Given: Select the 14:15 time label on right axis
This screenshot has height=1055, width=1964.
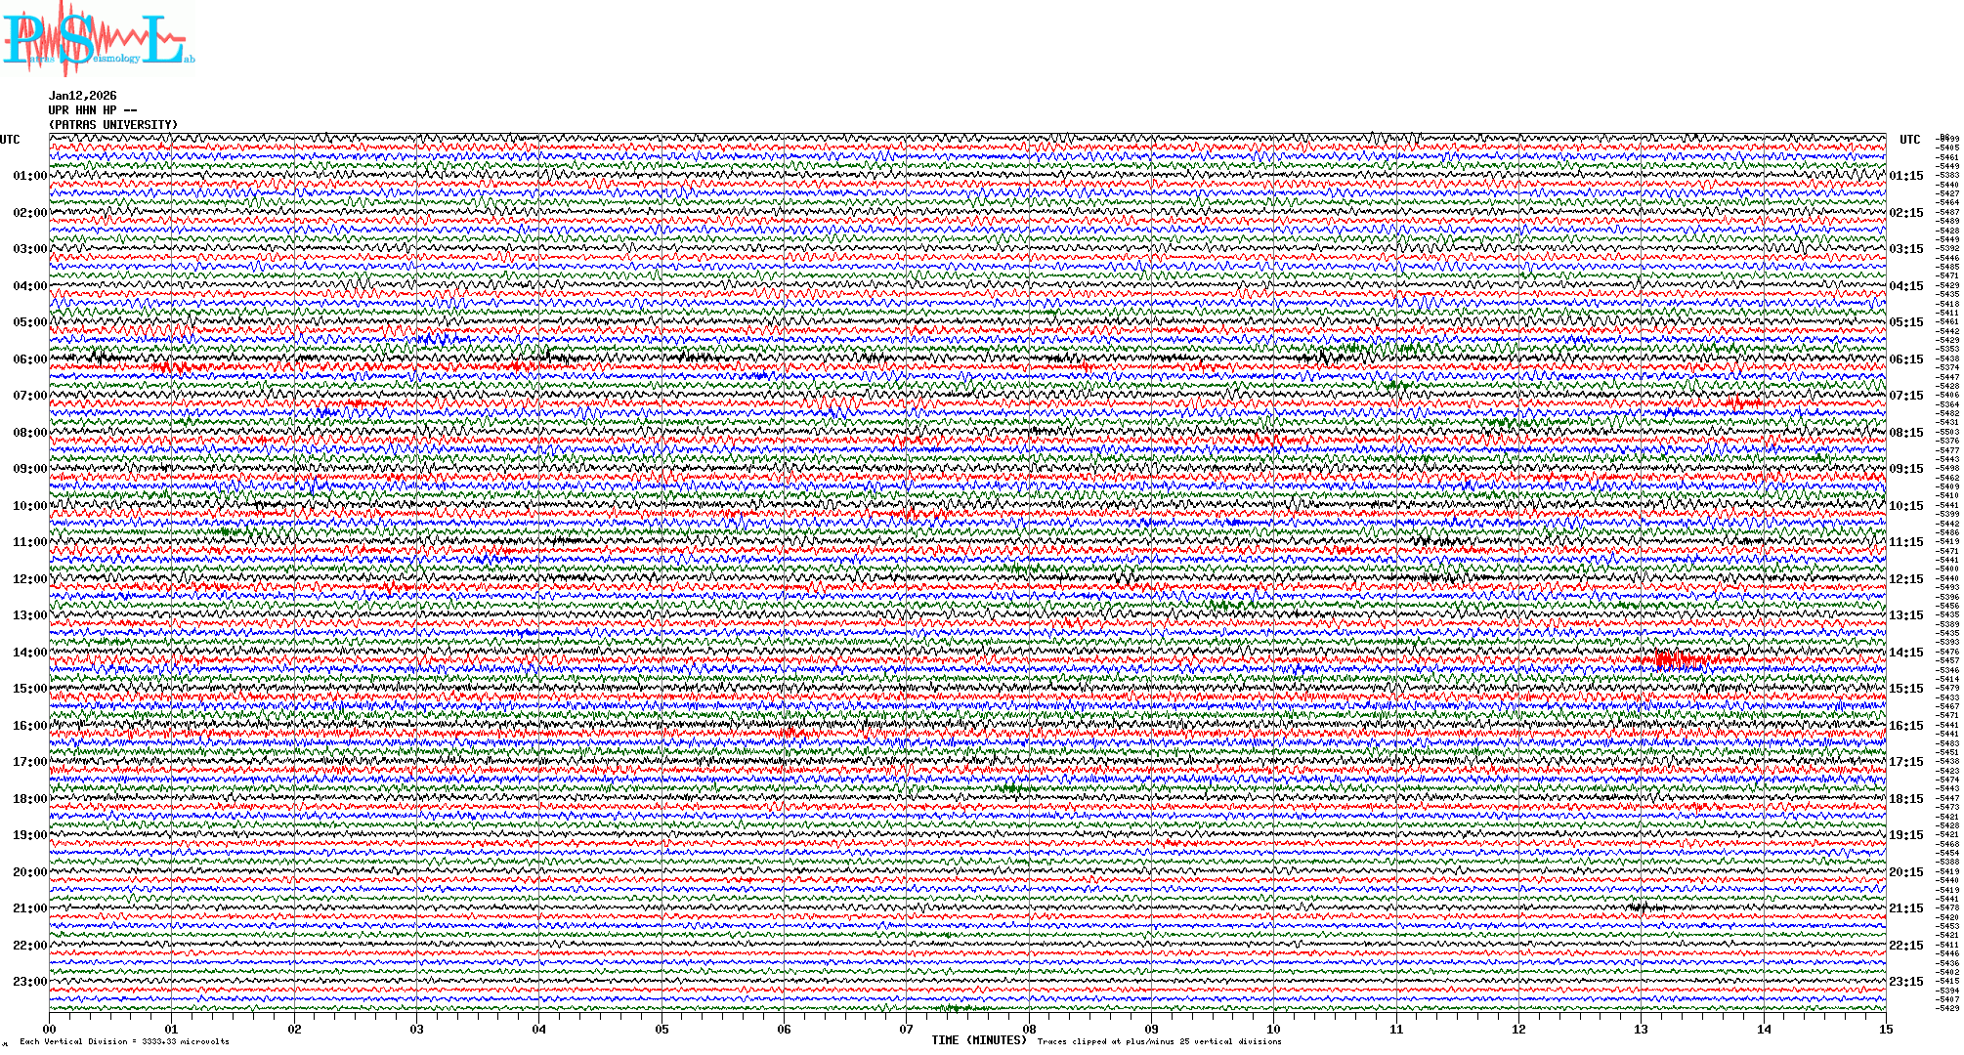Looking at the screenshot, I should coord(1905,653).
